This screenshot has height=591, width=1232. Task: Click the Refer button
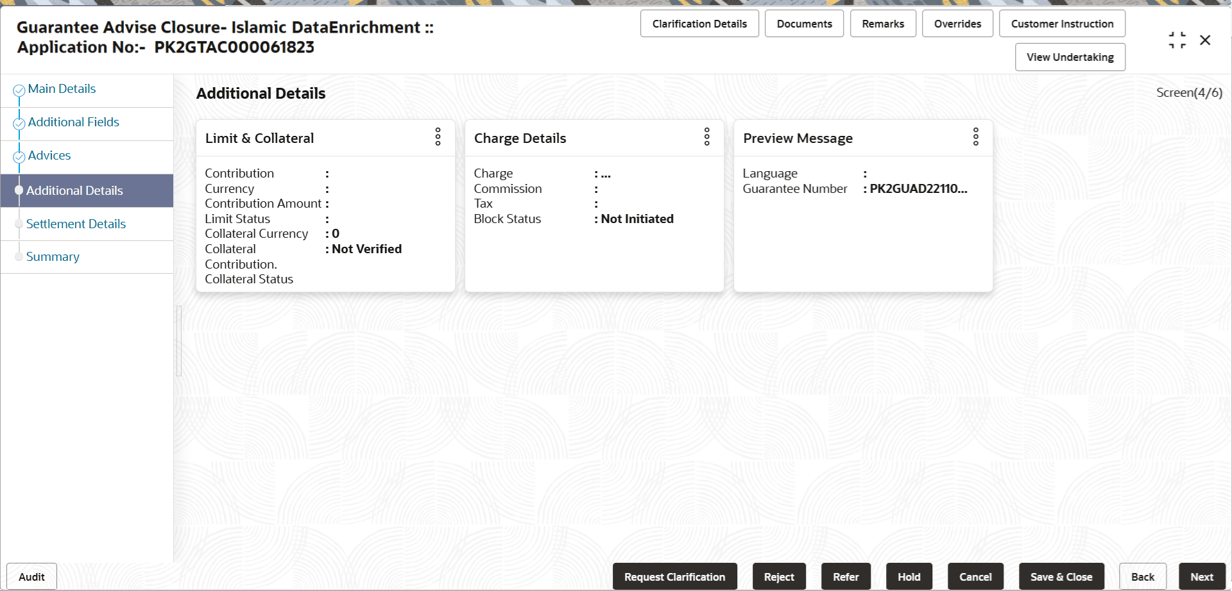[x=846, y=577]
